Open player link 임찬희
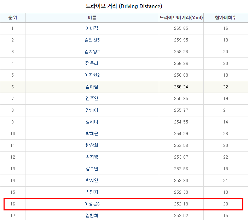This screenshot has width=249, height=220. (x=92, y=216)
